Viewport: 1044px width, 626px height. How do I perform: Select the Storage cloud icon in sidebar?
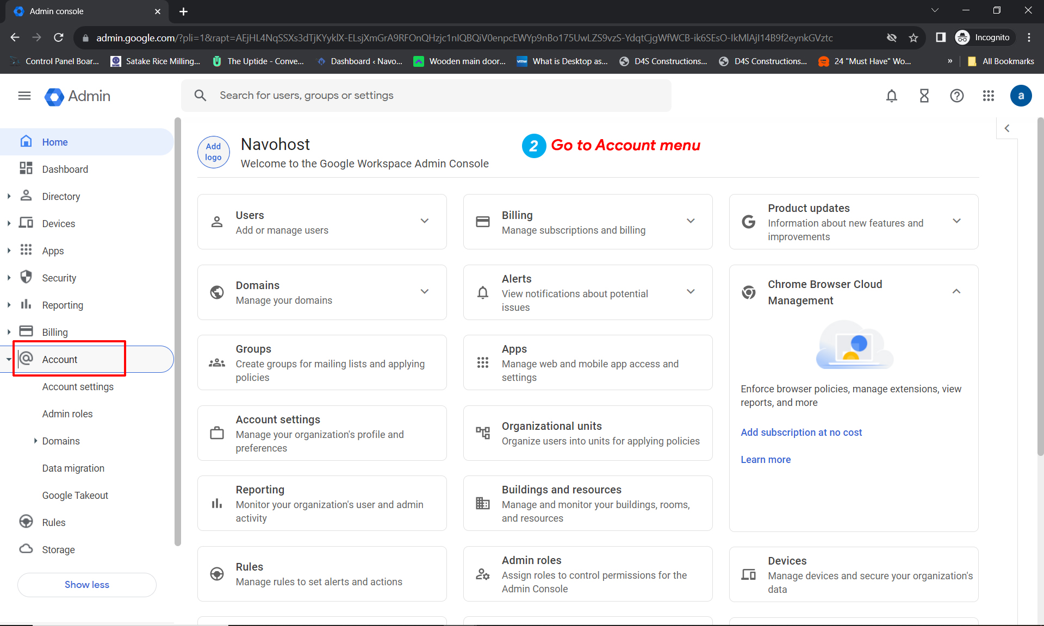click(26, 549)
